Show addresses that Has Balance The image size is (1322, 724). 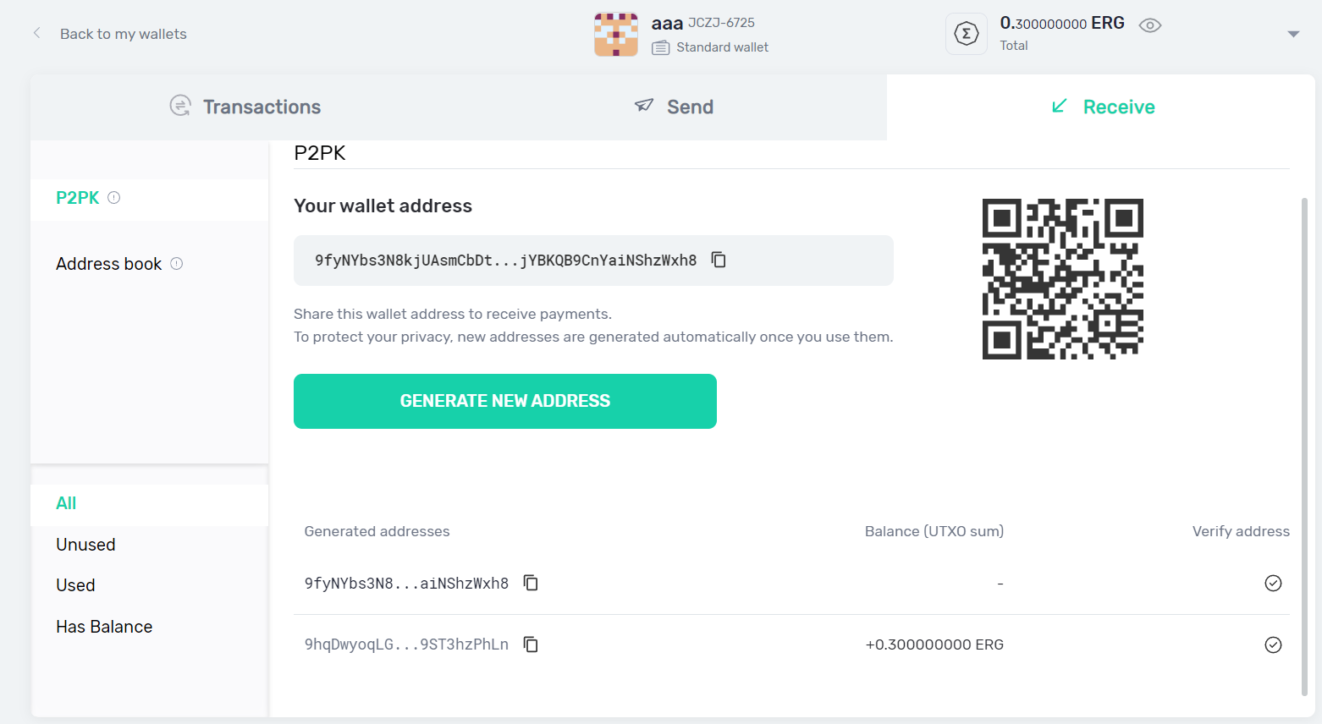click(104, 627)
